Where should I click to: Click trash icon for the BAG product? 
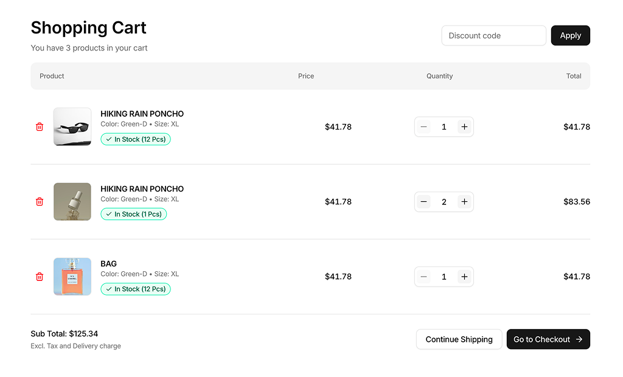pyautogui.click(x=40, y=277)
